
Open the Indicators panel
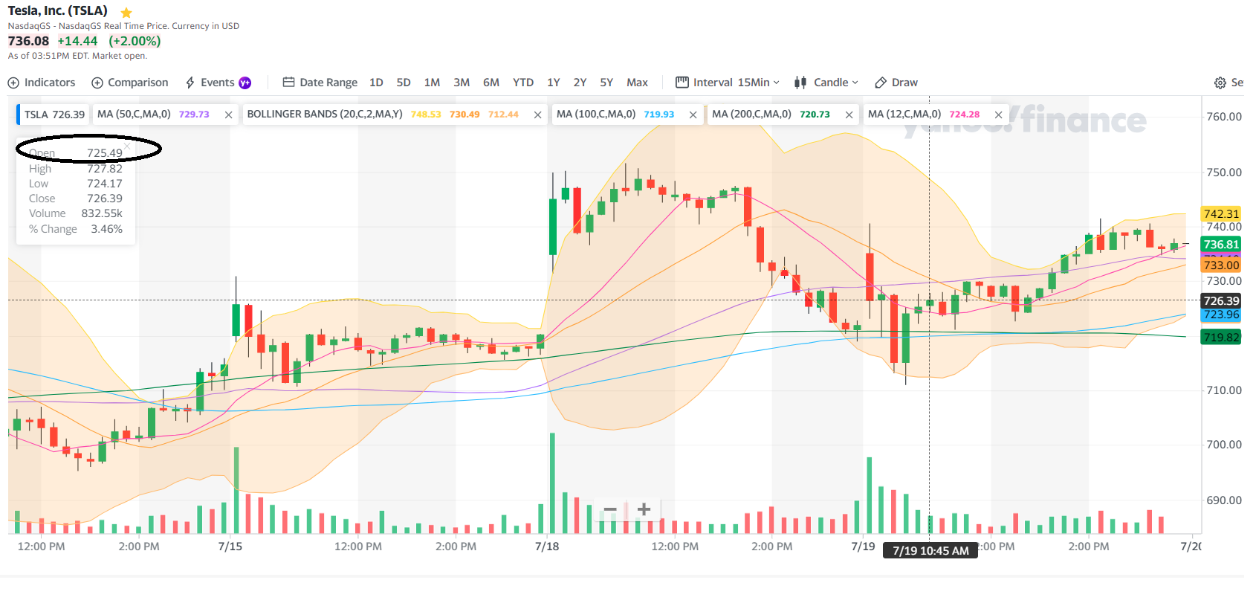click(x=42, y=83)
